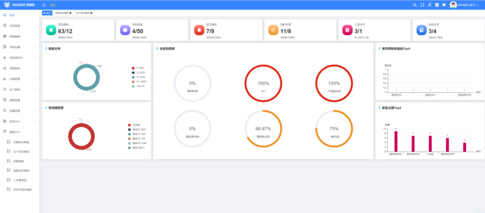Click the sidebar collapse hamburger icon
This screenshot has height=213, width=485.
point(44,5)
